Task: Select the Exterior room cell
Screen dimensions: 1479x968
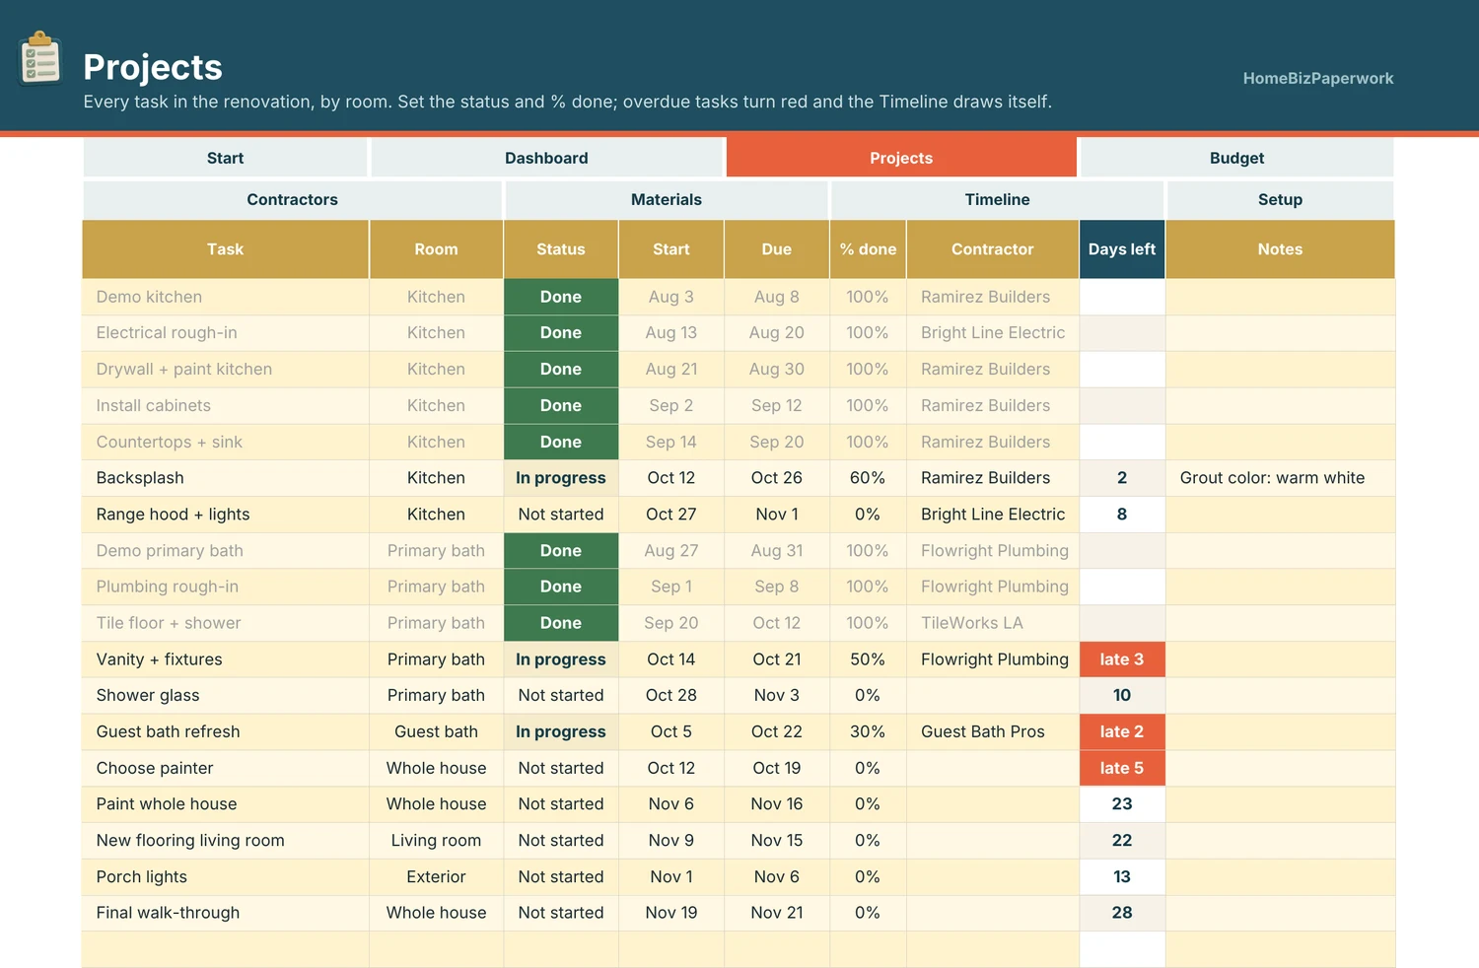Action: tap(436, 876)
